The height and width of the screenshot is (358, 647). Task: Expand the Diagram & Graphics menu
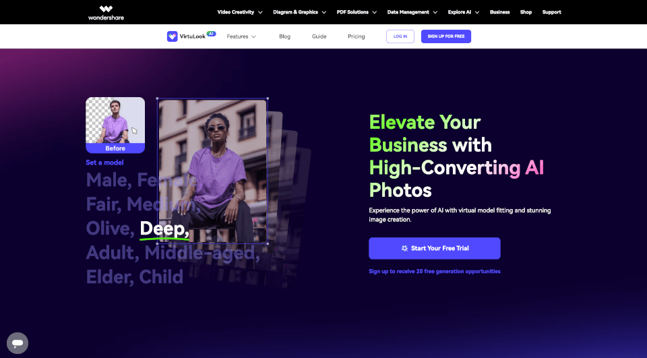click(299, 12)
